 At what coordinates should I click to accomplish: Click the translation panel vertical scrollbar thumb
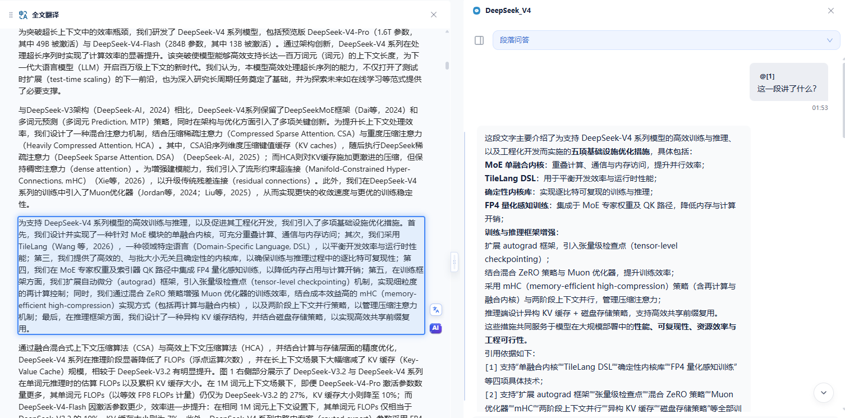tap(447, 66)
